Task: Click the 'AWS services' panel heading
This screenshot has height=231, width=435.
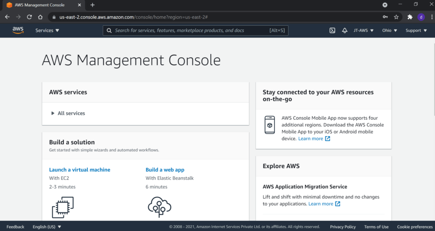Action: click(68, 92)
